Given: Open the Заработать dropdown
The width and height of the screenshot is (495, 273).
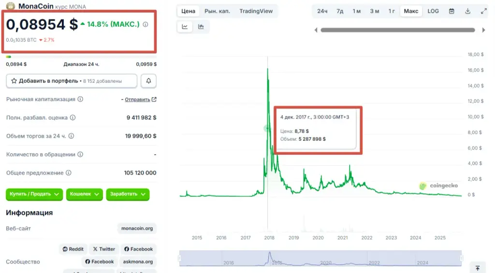Looking at the screenshot, I should 128,194.
